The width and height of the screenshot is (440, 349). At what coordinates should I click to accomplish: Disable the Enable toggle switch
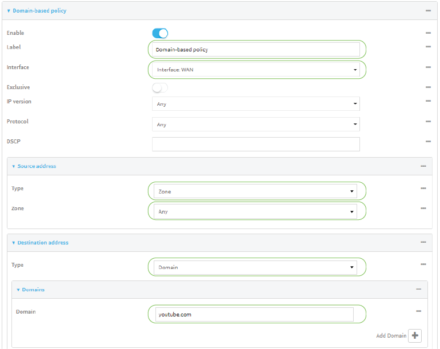coord(160,33)
